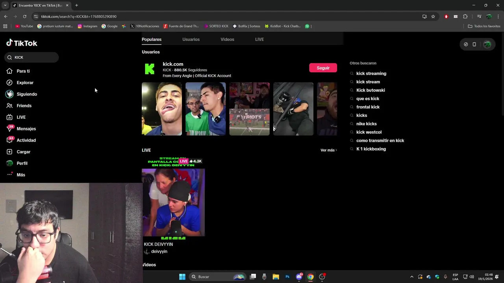Switch to Videos tab

(x=227, y=39)
